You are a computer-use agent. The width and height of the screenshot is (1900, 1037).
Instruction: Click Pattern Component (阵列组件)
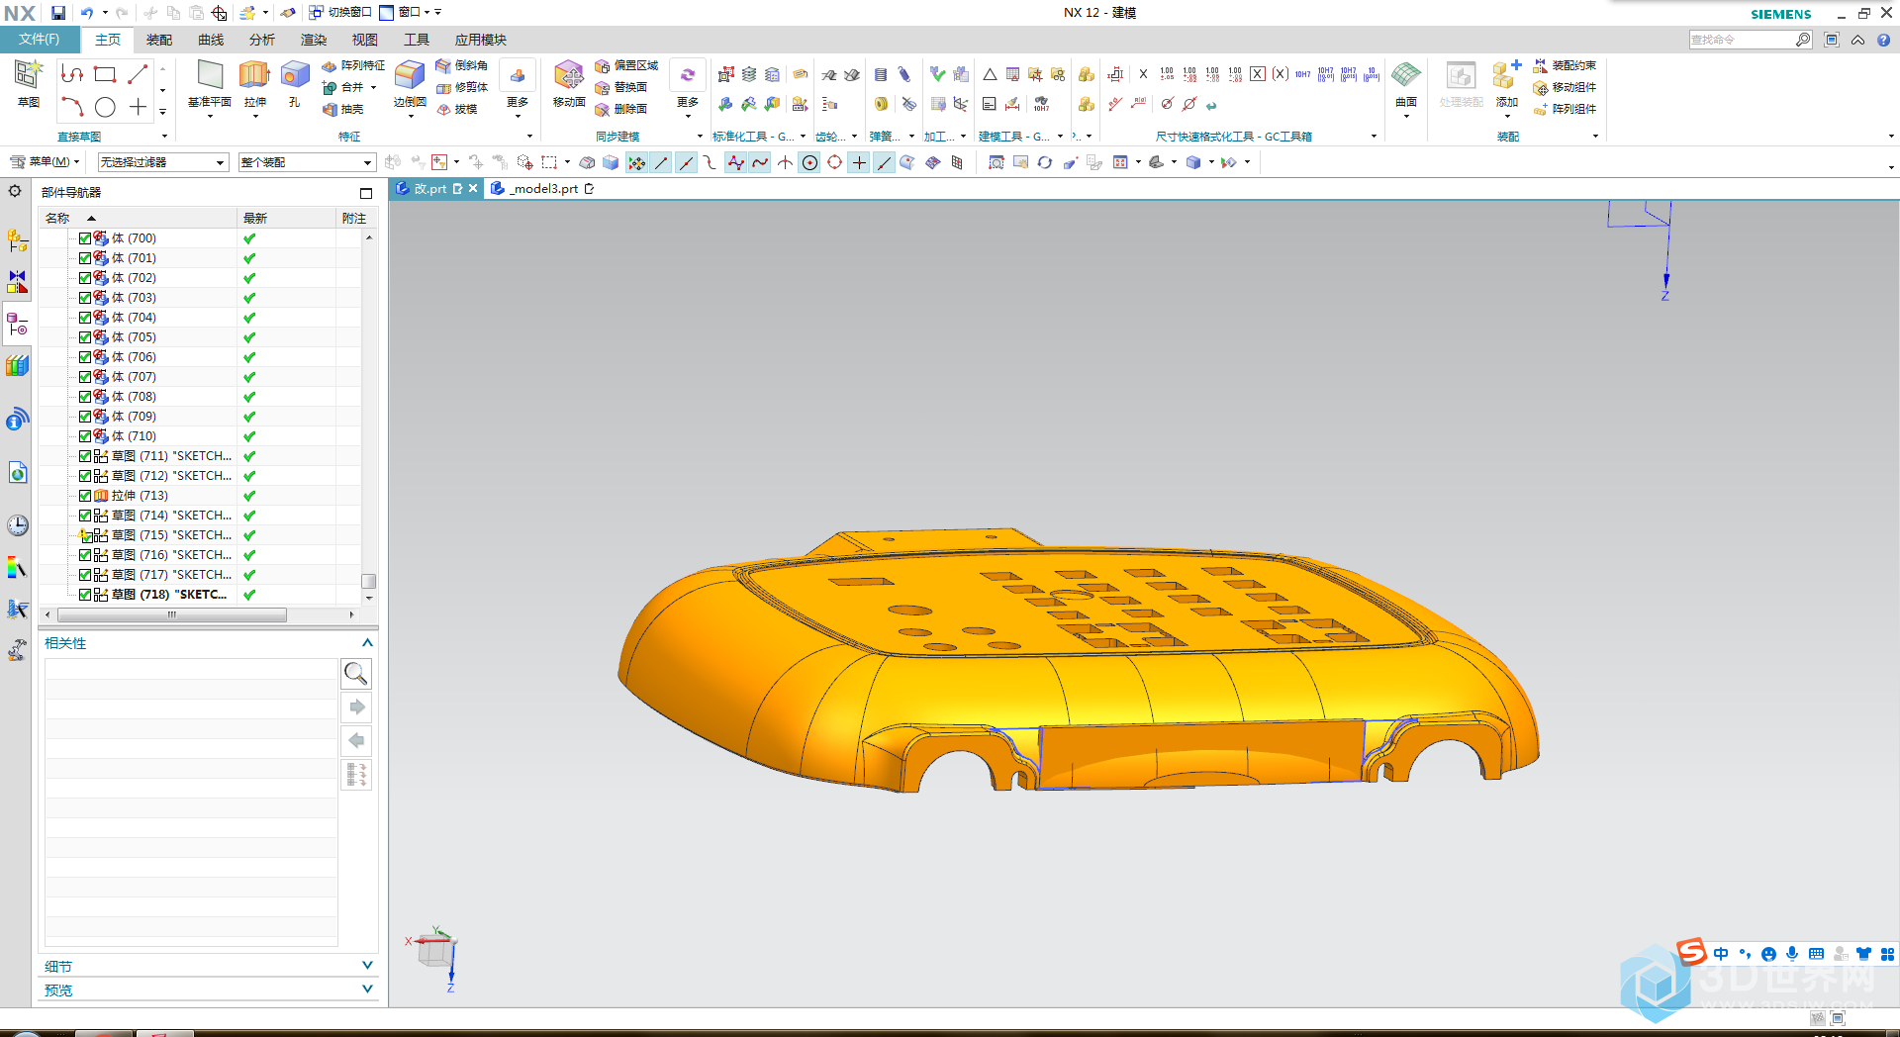tap(1565, 109)
